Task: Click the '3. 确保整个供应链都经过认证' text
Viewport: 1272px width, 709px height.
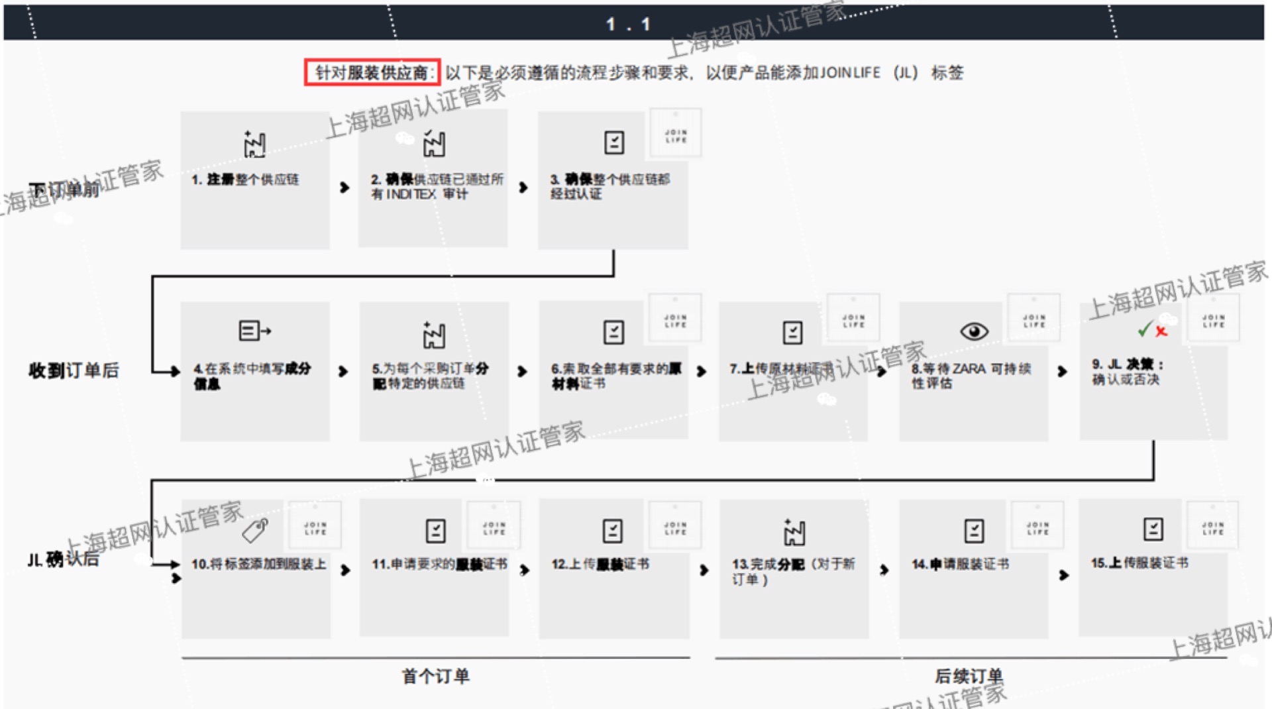Action: (x=610, y=186)
